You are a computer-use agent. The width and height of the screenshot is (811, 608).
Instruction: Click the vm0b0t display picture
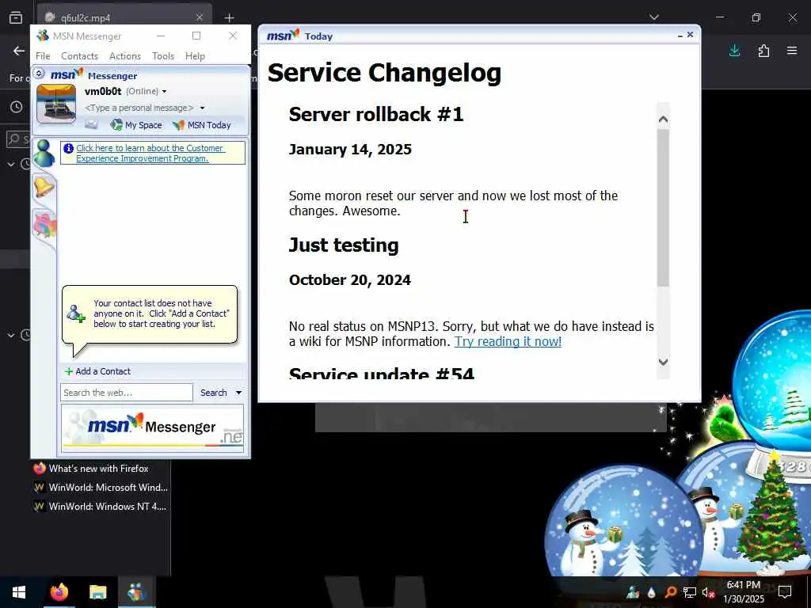click(56, 104)
